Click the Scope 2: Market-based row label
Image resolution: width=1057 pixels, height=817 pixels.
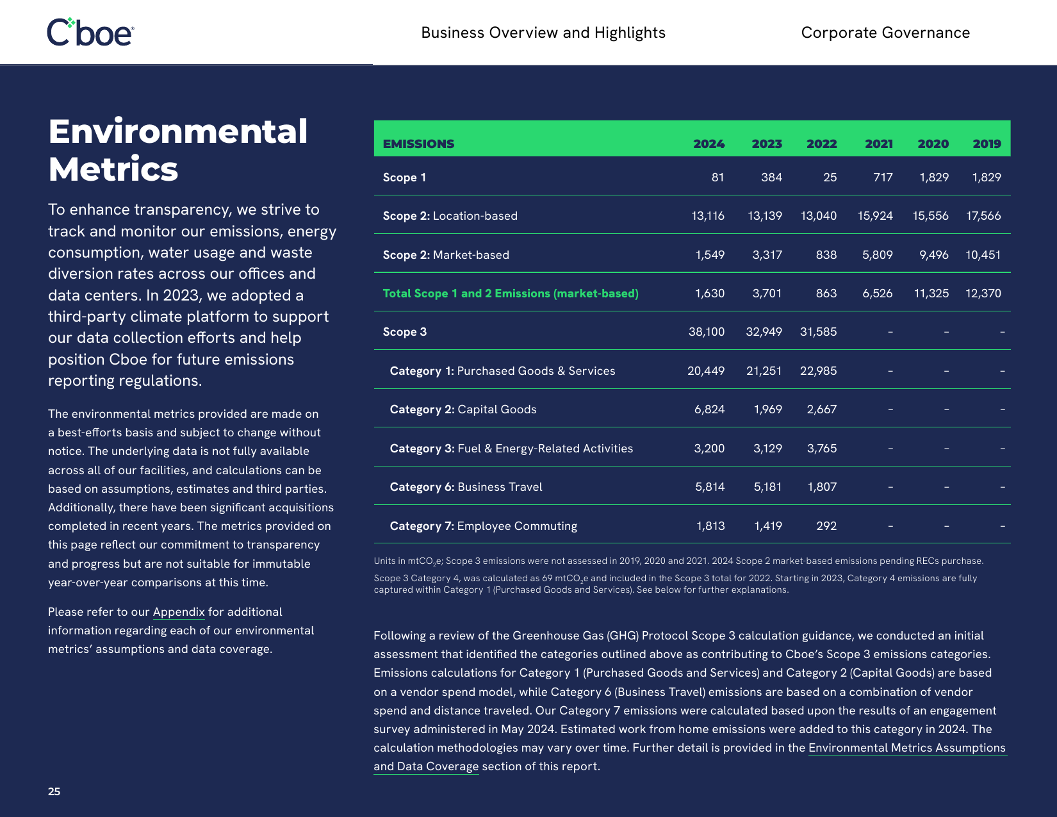[x=446, y=255]
